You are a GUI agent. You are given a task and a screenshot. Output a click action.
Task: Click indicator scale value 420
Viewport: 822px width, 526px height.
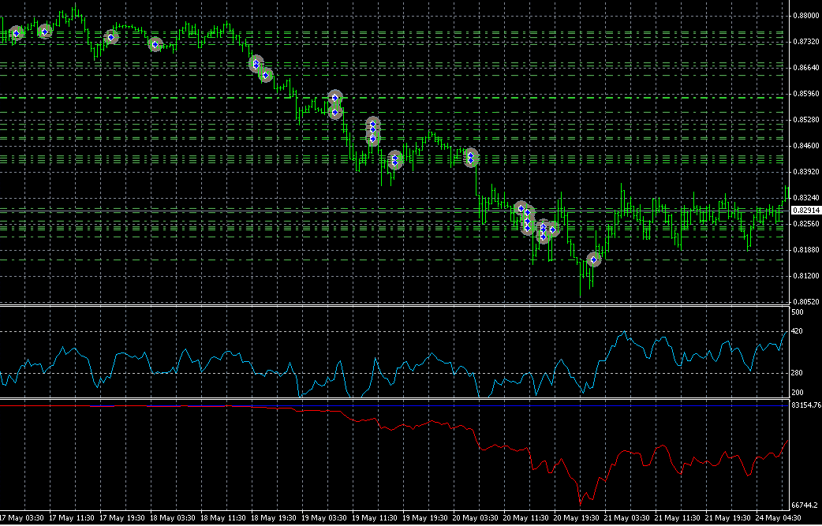[798, 331]
